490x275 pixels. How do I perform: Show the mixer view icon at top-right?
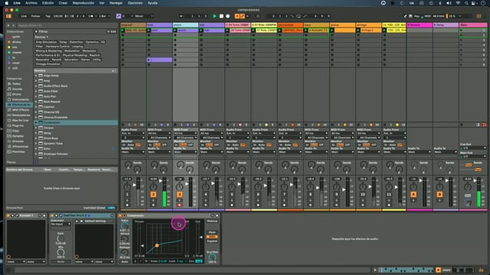tap(479, 16)
